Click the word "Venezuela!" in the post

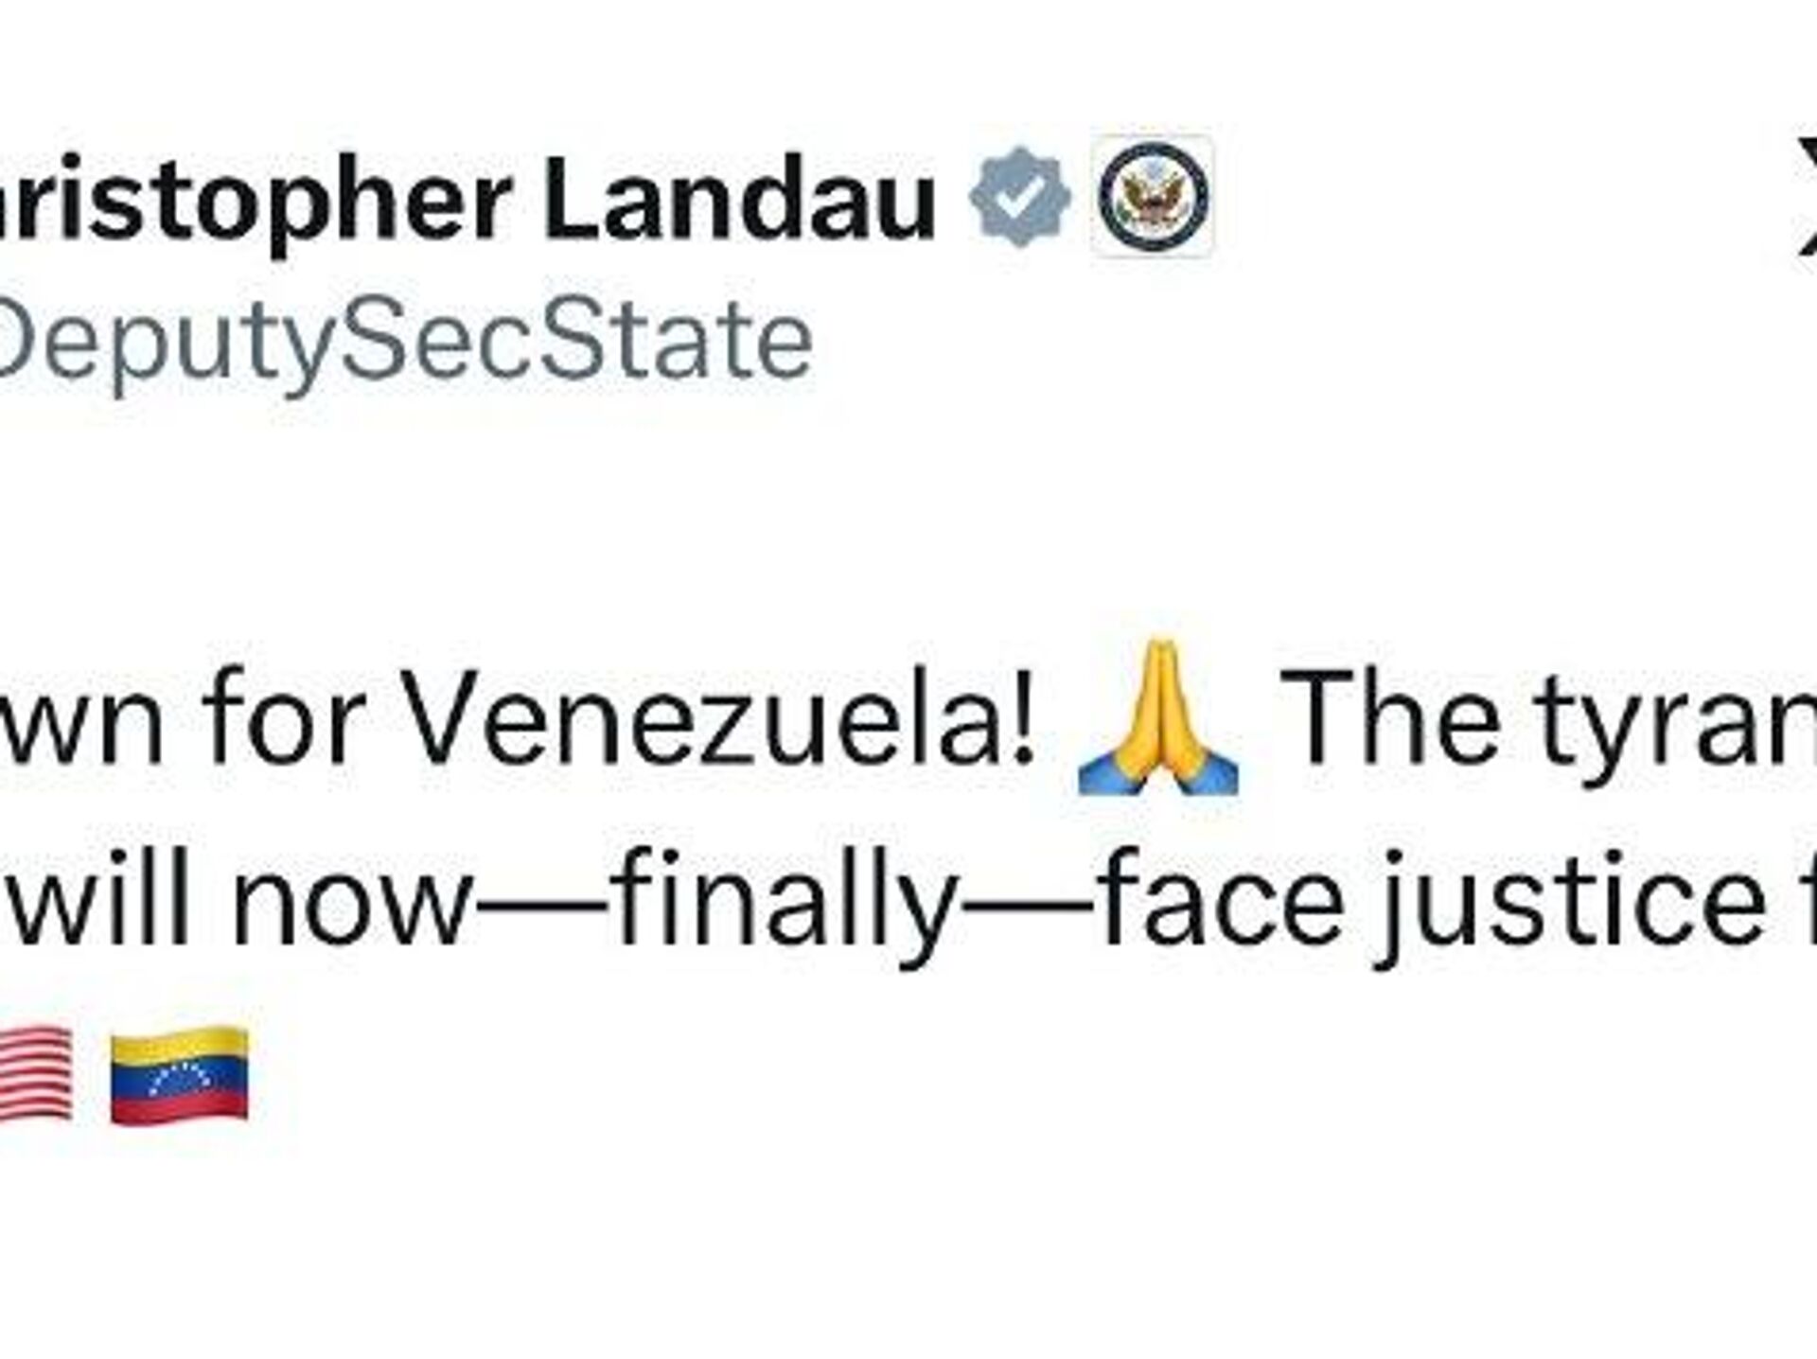[721, 721]
